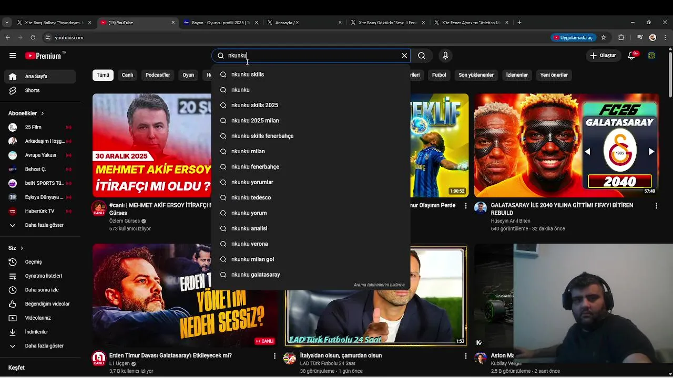Open the notifications bell
Screen dimensions: 673x378
(632, 56)
